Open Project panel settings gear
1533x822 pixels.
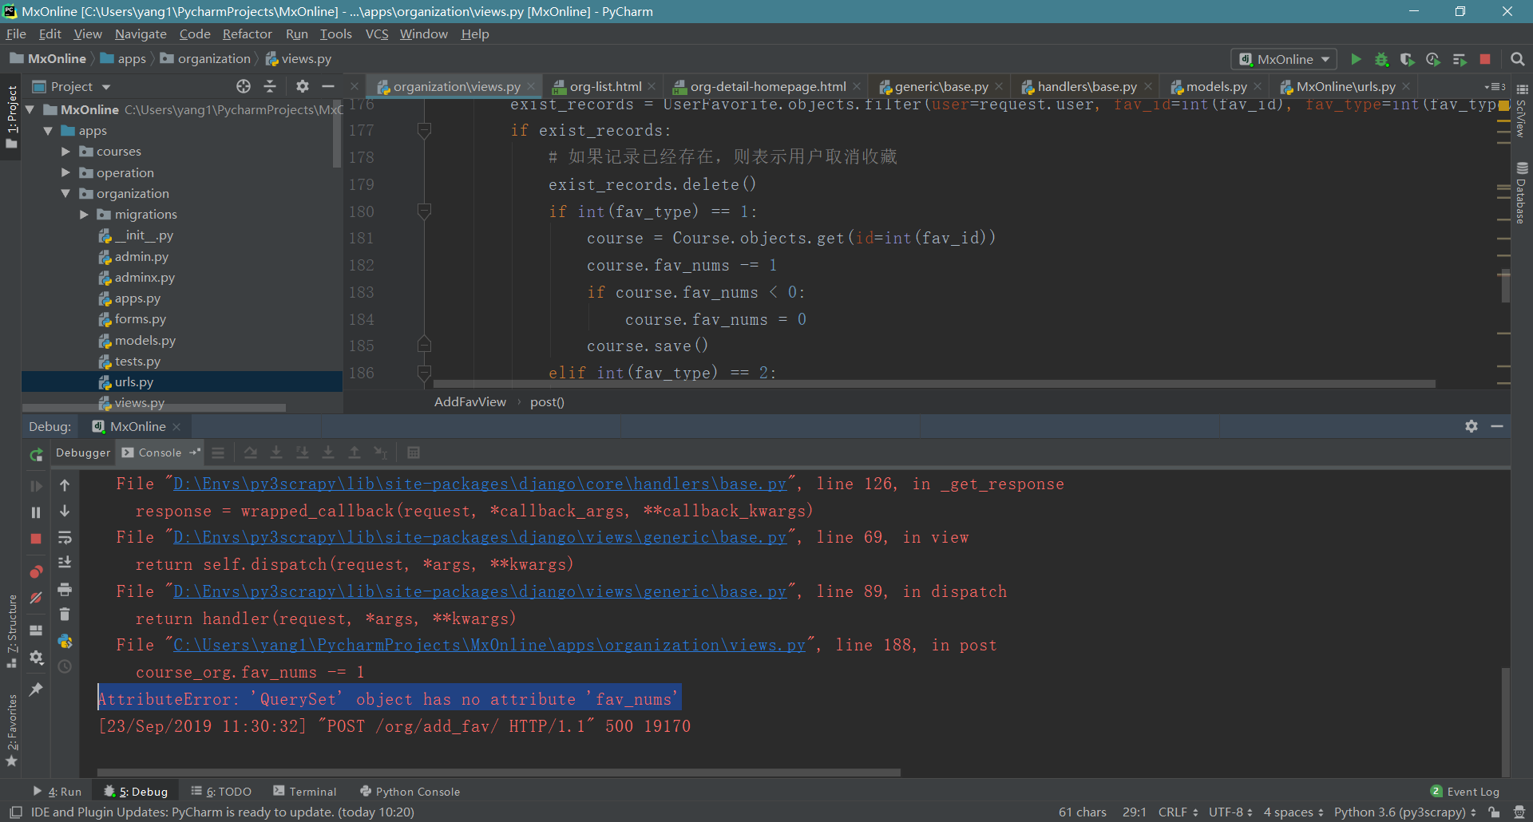click(x=302, y=86)
